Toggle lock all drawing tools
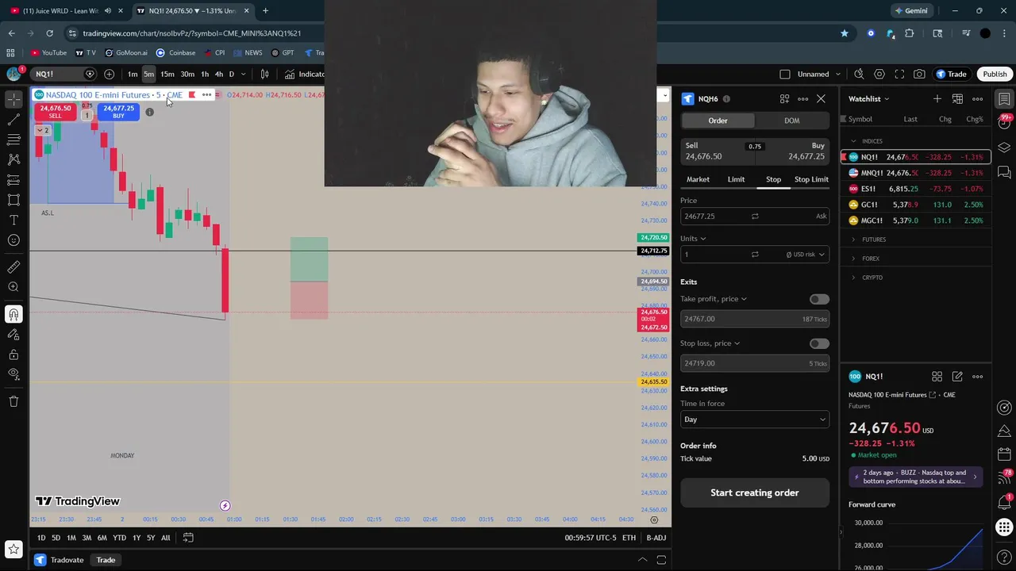1016x571 pixels. [x=13, y=354]
